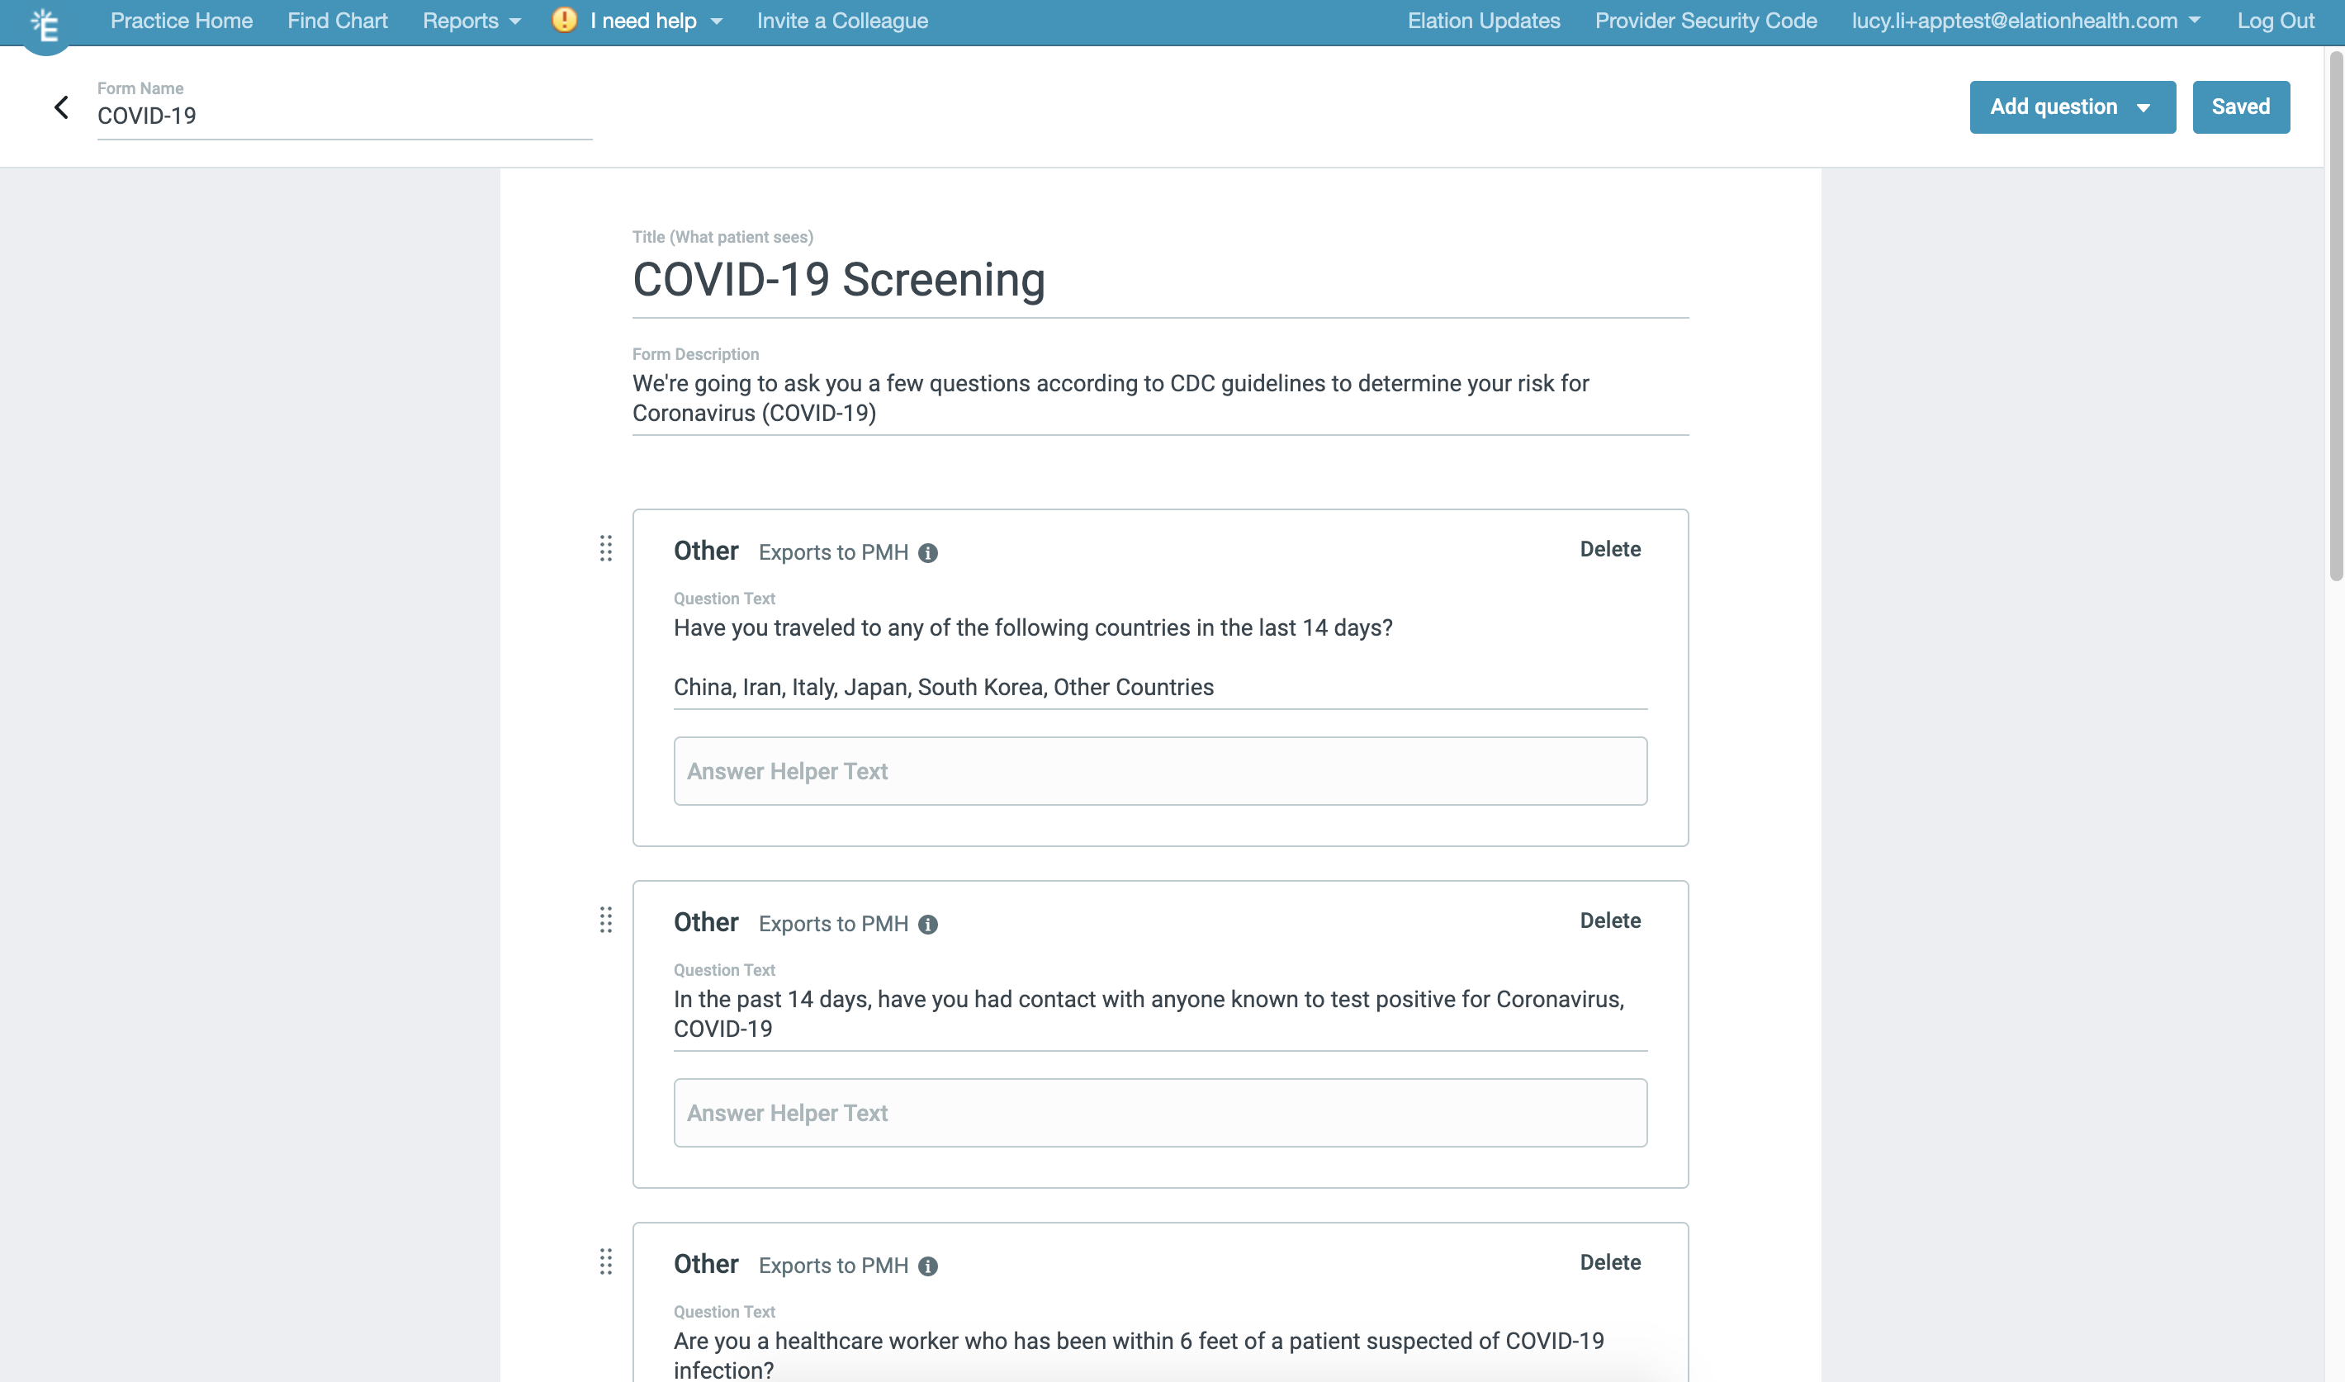
Task: Open the Find Chart menu item
Action: [337, 21]
